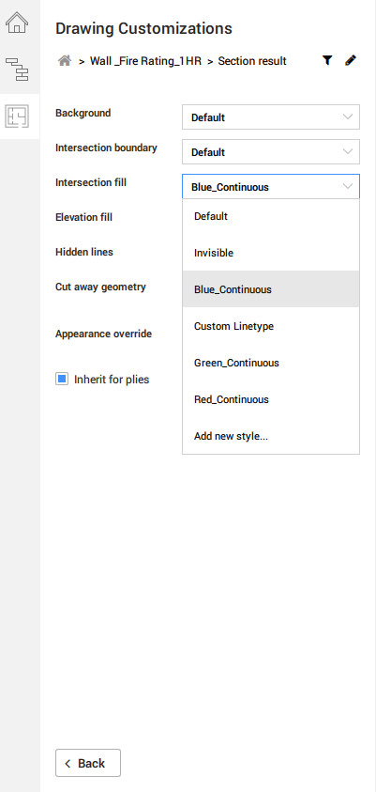Open the Home panel in the sidebar
The width and height of the screenshot is (376, 792).
tap(17, 23)
